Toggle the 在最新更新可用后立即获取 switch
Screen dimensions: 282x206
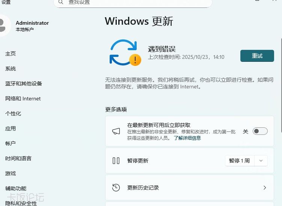260,131
